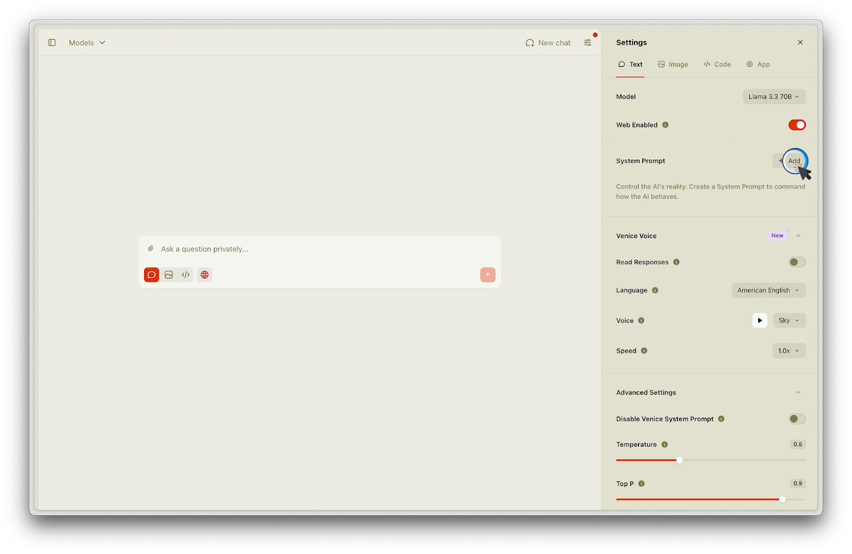Switch to the Code settings tab
The image size is (852, 554).
tap(717, 64)
